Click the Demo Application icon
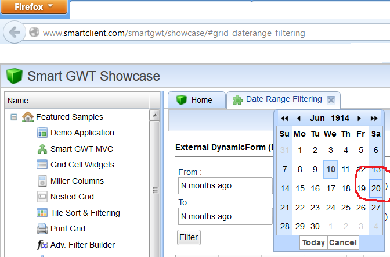The height and width of the screenshot is (257, 390). (x=42, y=133)
